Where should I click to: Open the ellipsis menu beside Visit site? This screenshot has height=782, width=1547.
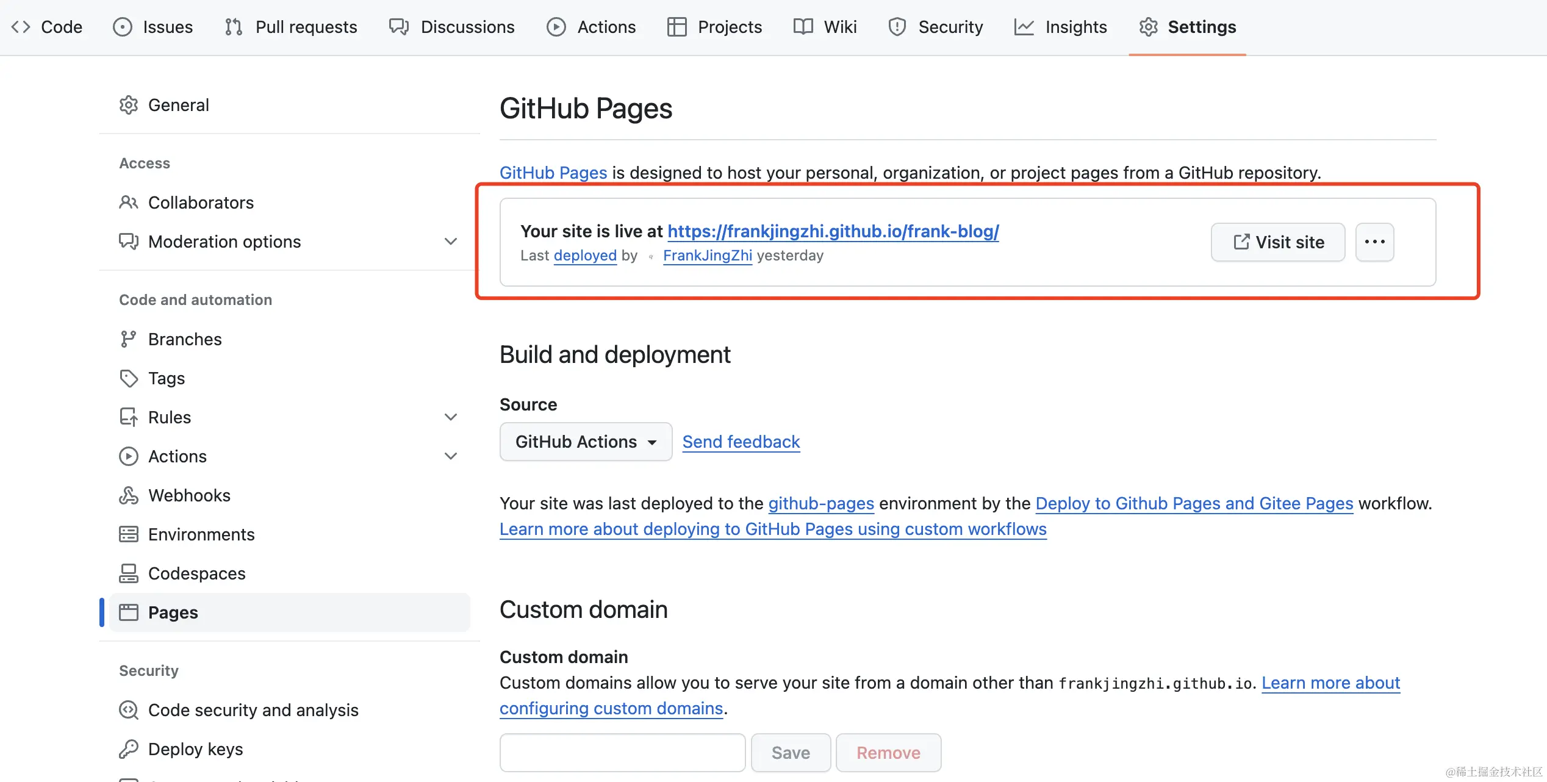click(x=1374, y=242)
